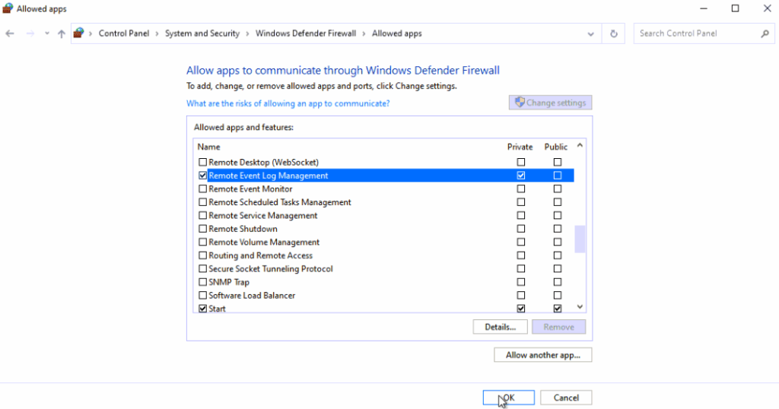
Task: Refresh the Allowed apps page
Action: 614,33
